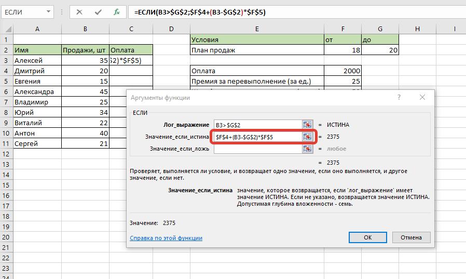Screen dimensions: 466x279
Task: Select column E header
Action: click(257, 29)
